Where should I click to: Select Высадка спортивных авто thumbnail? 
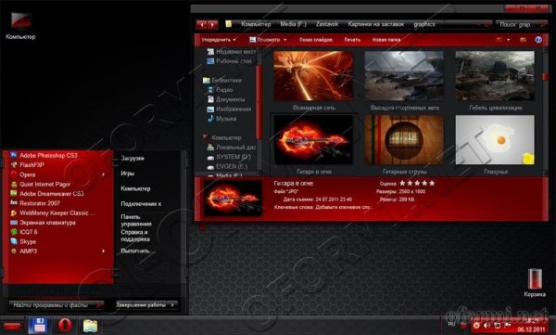tap(404, 76)
